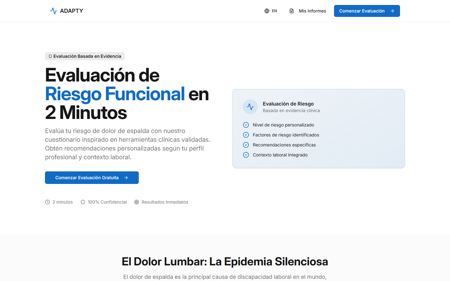Click check icon beside Recomendaciones específicas

click(246, 145)
